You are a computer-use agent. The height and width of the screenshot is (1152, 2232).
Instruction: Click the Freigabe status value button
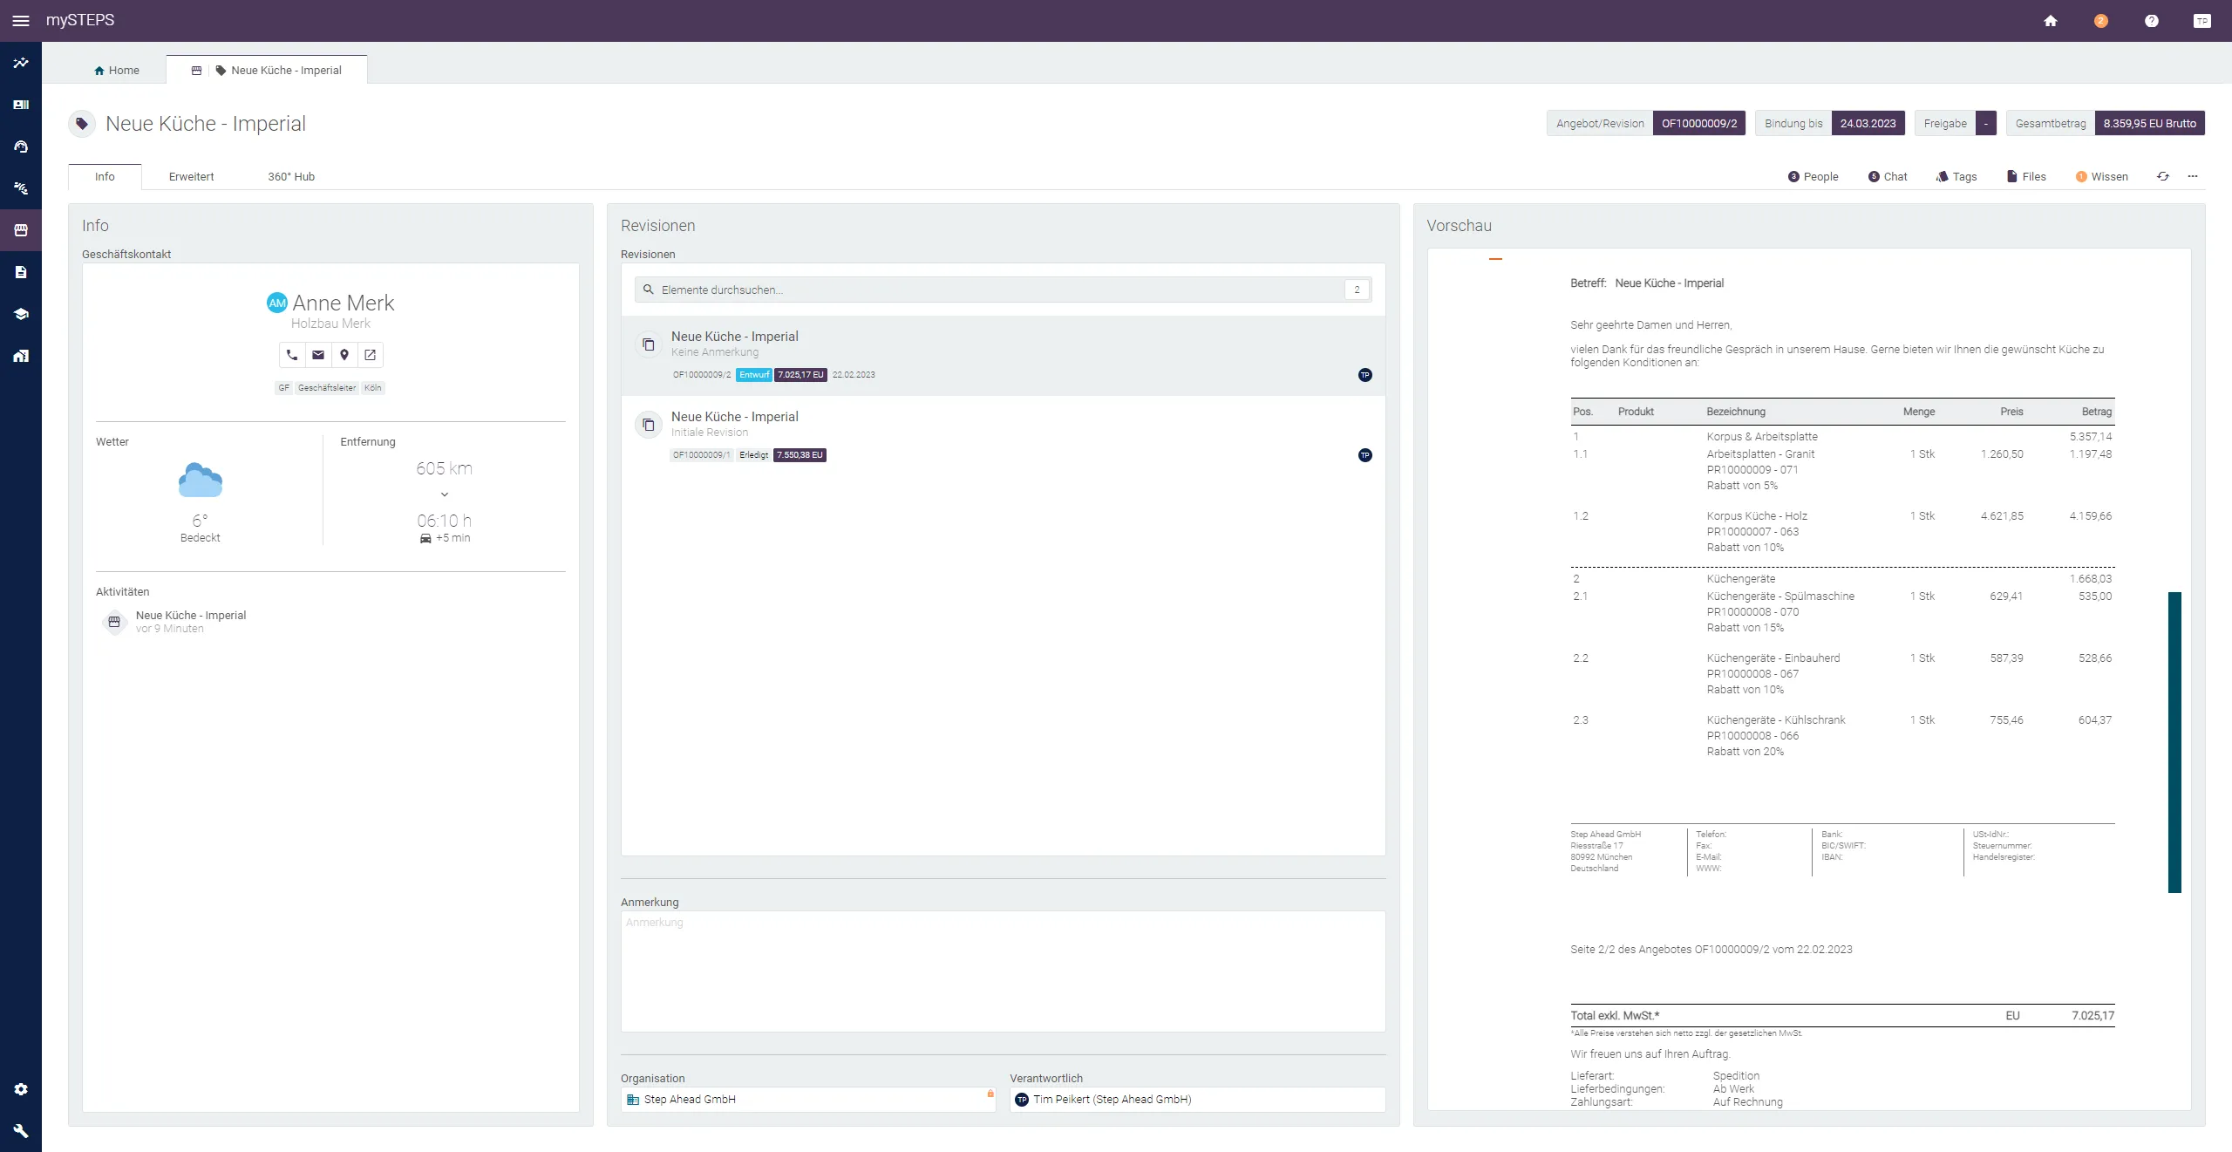tap(1986, 123)
